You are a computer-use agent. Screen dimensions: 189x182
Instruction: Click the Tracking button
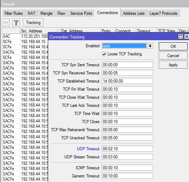(33, 22)
